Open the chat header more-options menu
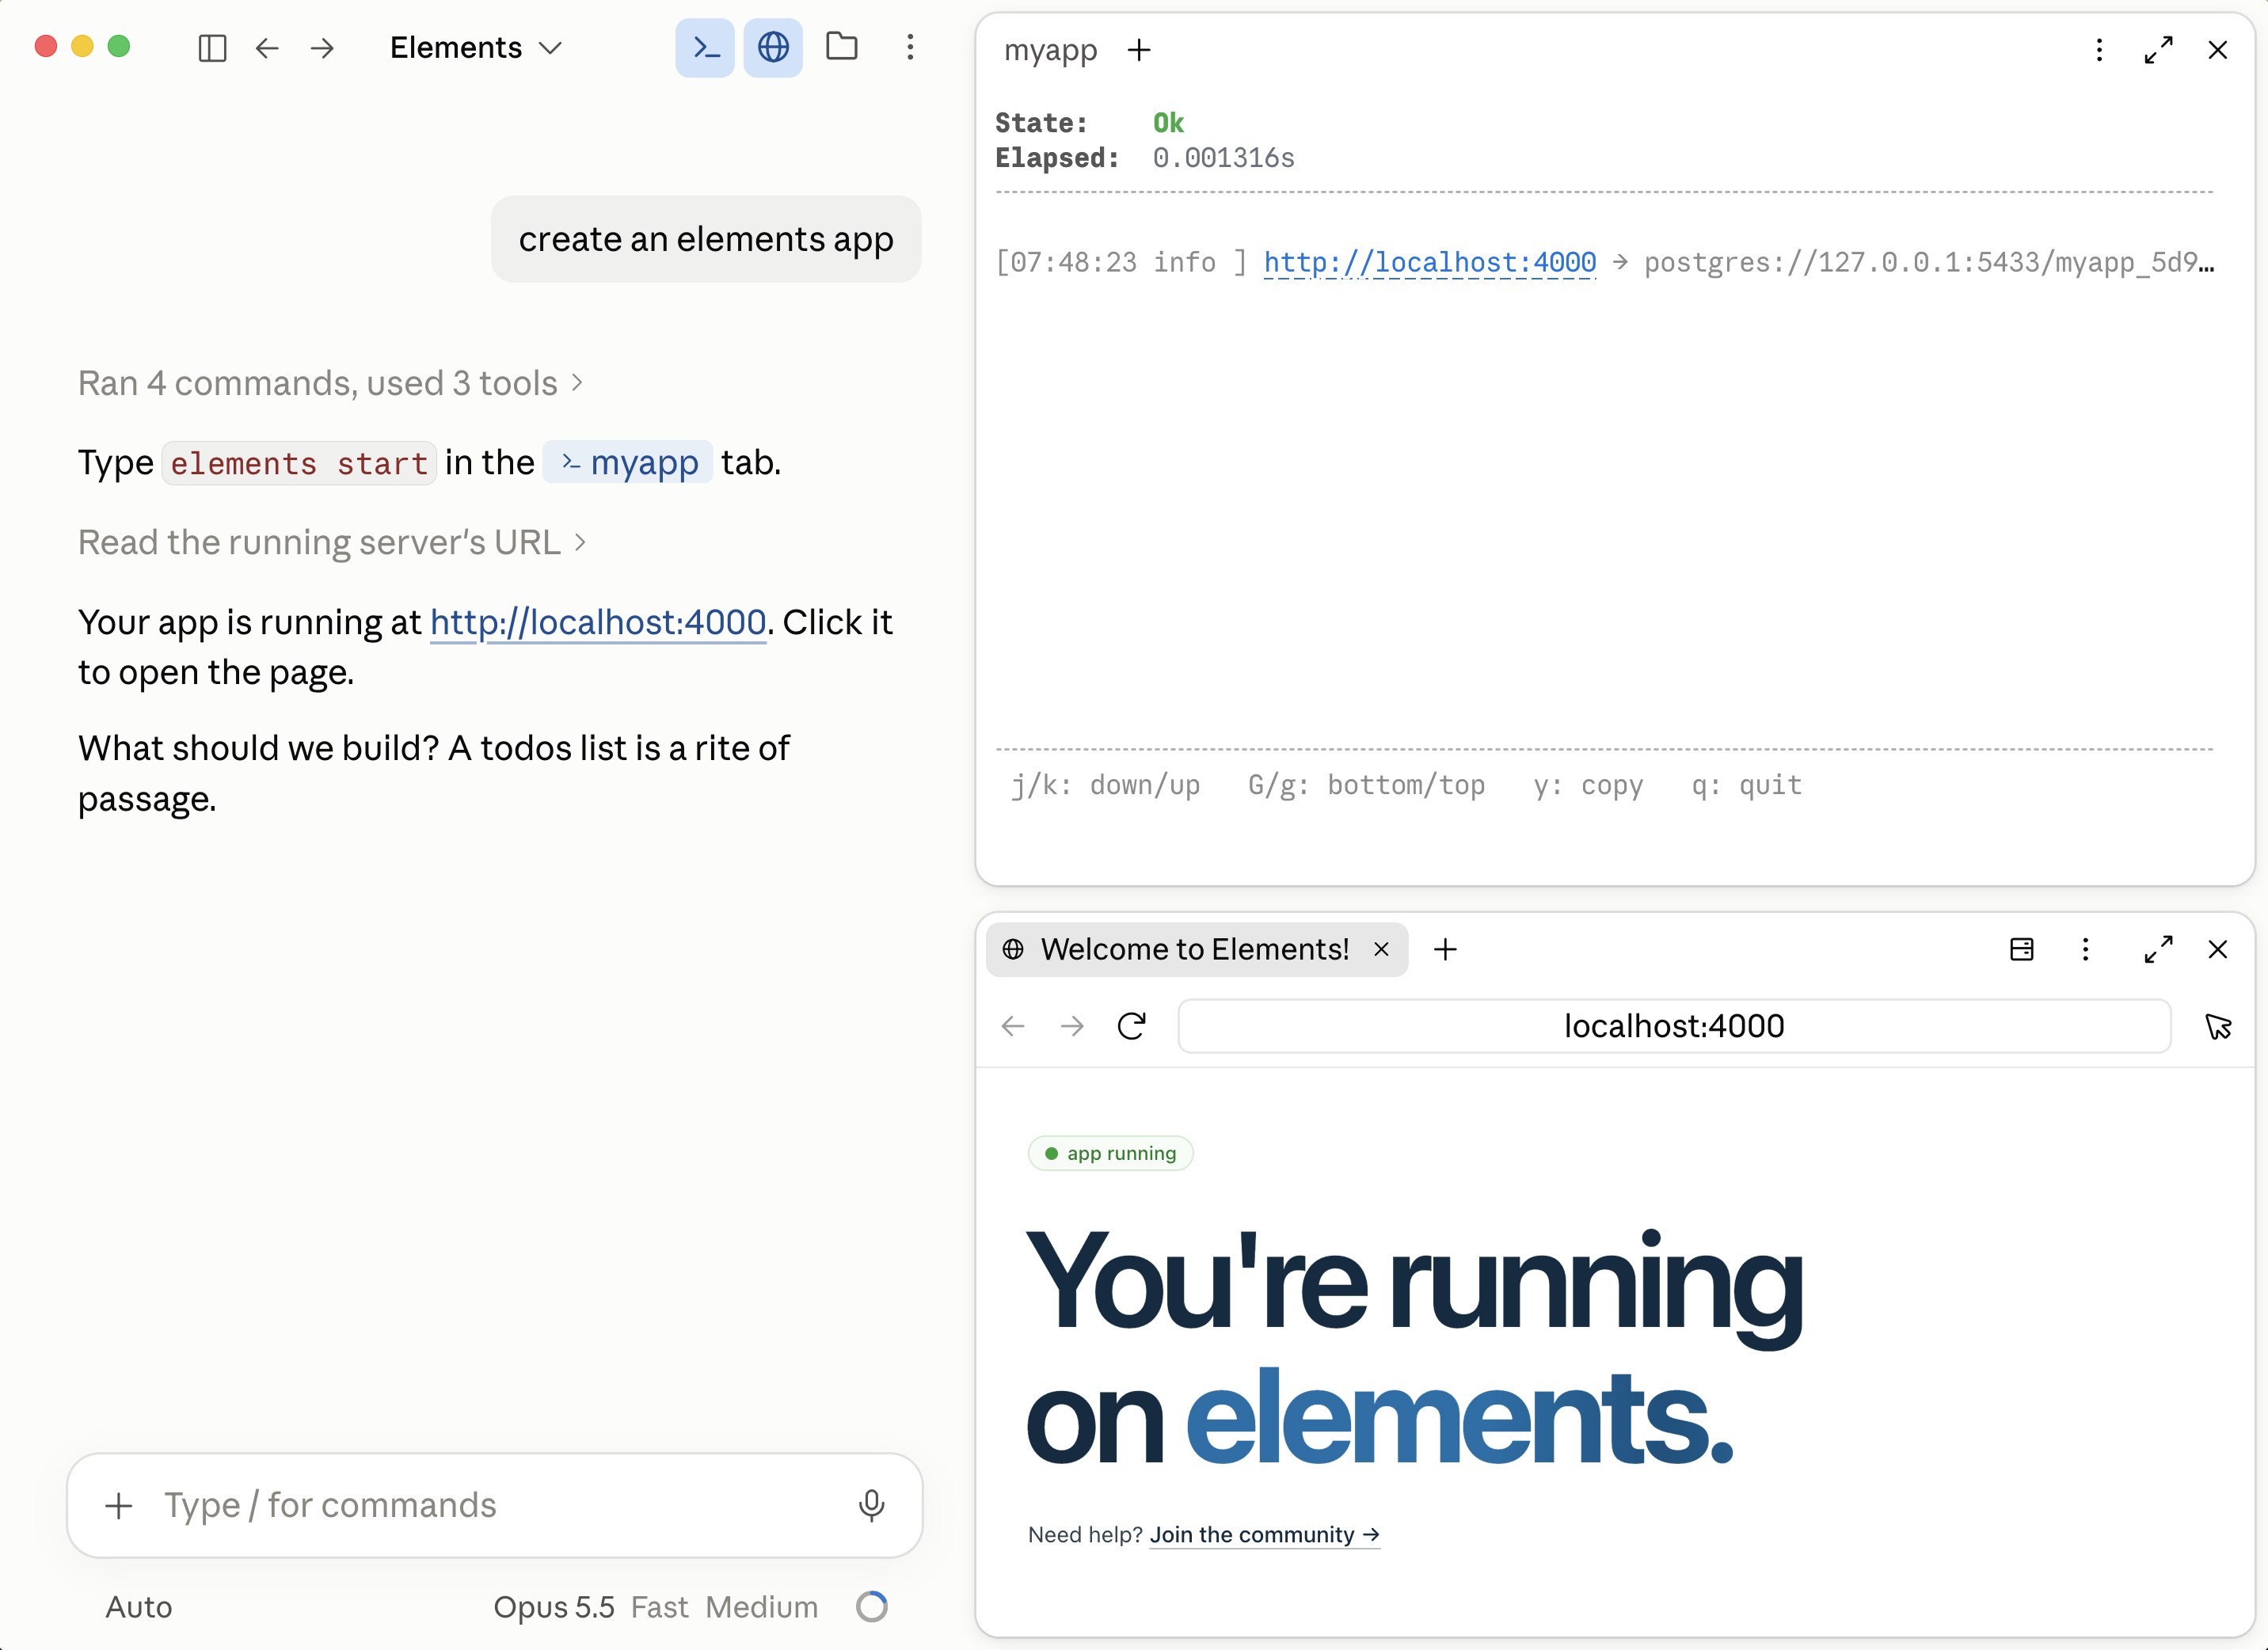Screen dimensions: 2268x1650 [x=910, y=47]
